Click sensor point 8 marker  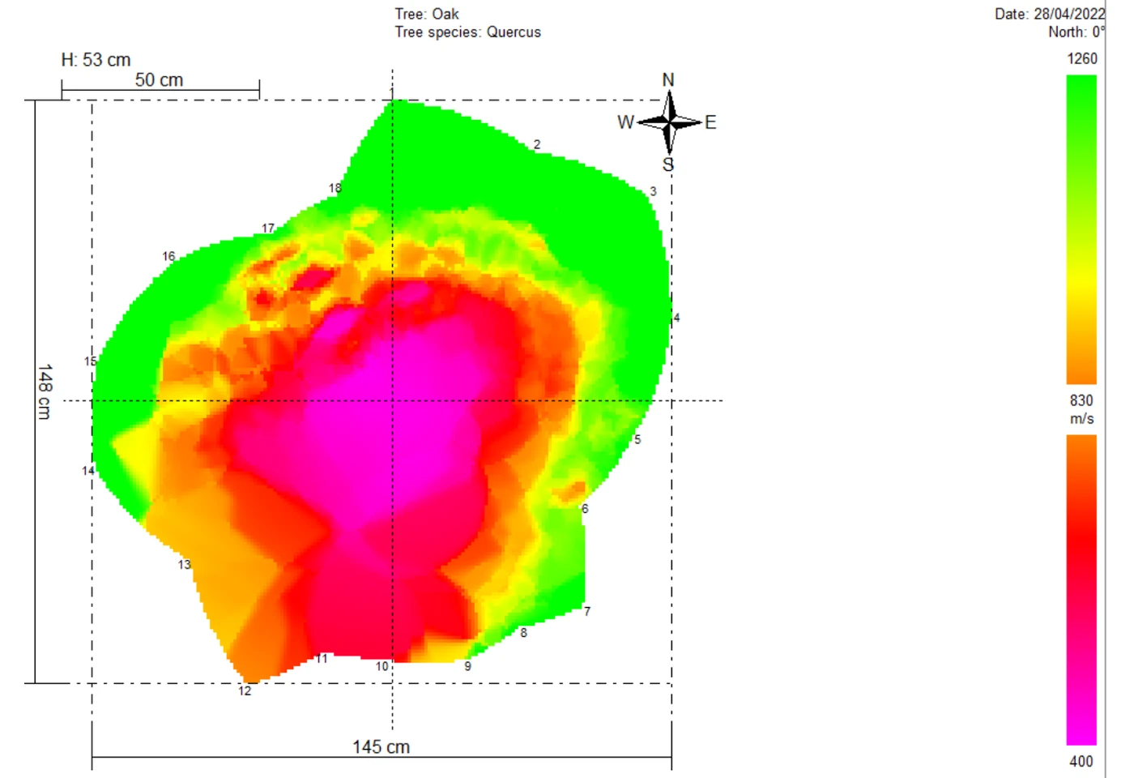pos(523,633)
